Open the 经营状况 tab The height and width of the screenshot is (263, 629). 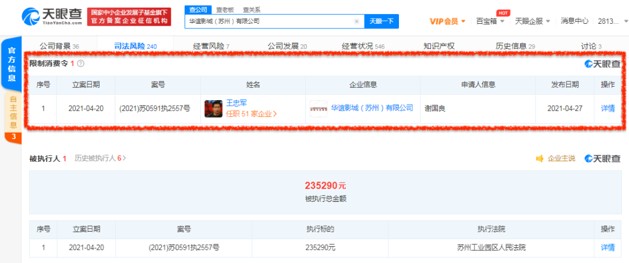point(363,47)
